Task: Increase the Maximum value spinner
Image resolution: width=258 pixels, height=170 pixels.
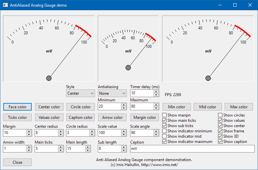Action: tap(156, 105)
